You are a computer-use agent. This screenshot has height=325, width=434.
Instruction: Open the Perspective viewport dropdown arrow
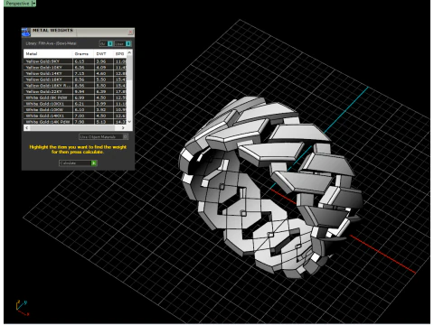click(x=33, y=4)
